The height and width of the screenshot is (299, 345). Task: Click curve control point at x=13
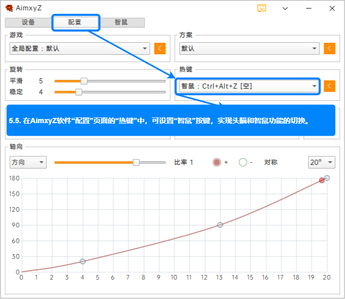(220, 225)
